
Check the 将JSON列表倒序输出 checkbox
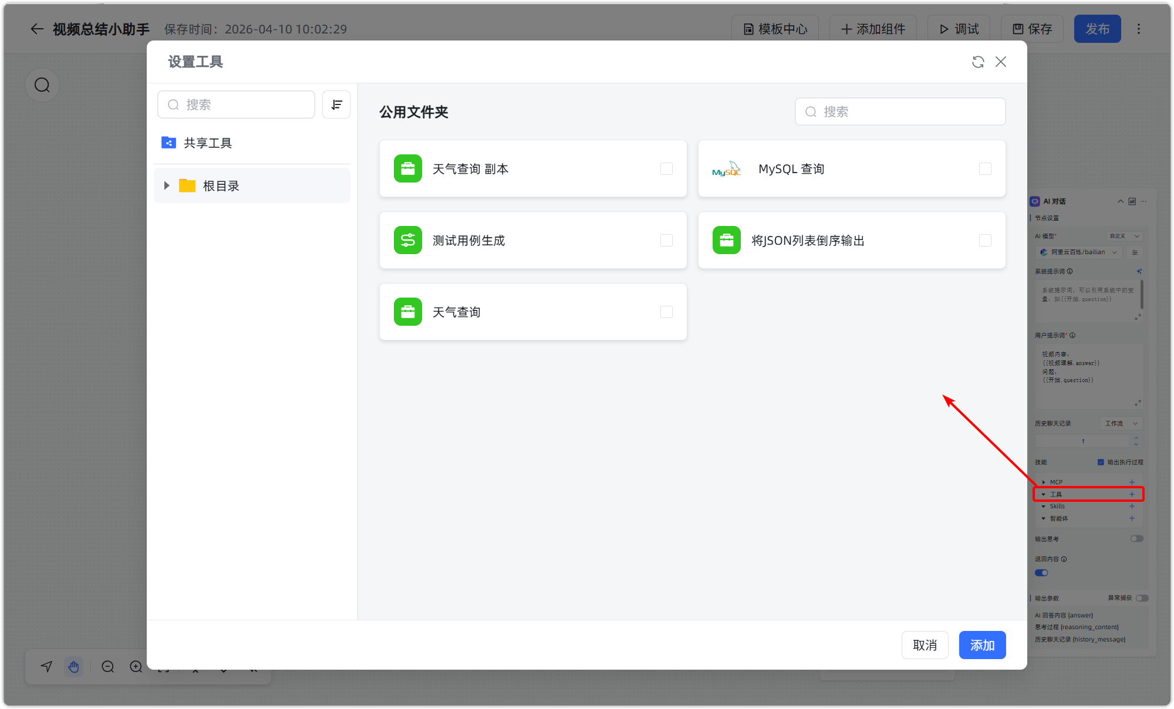point(985,240)
